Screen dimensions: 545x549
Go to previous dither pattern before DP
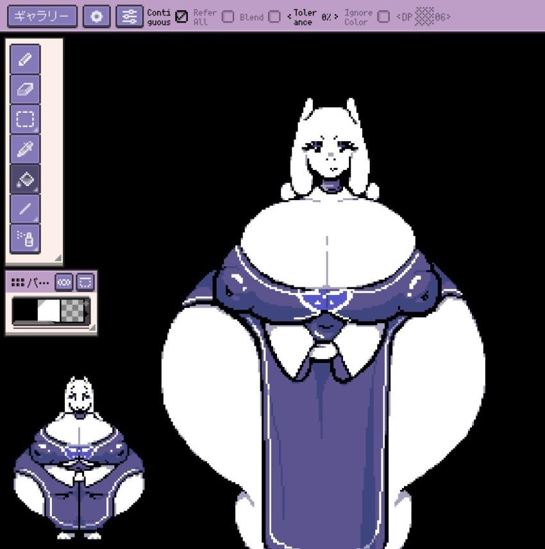coord(398,17)
